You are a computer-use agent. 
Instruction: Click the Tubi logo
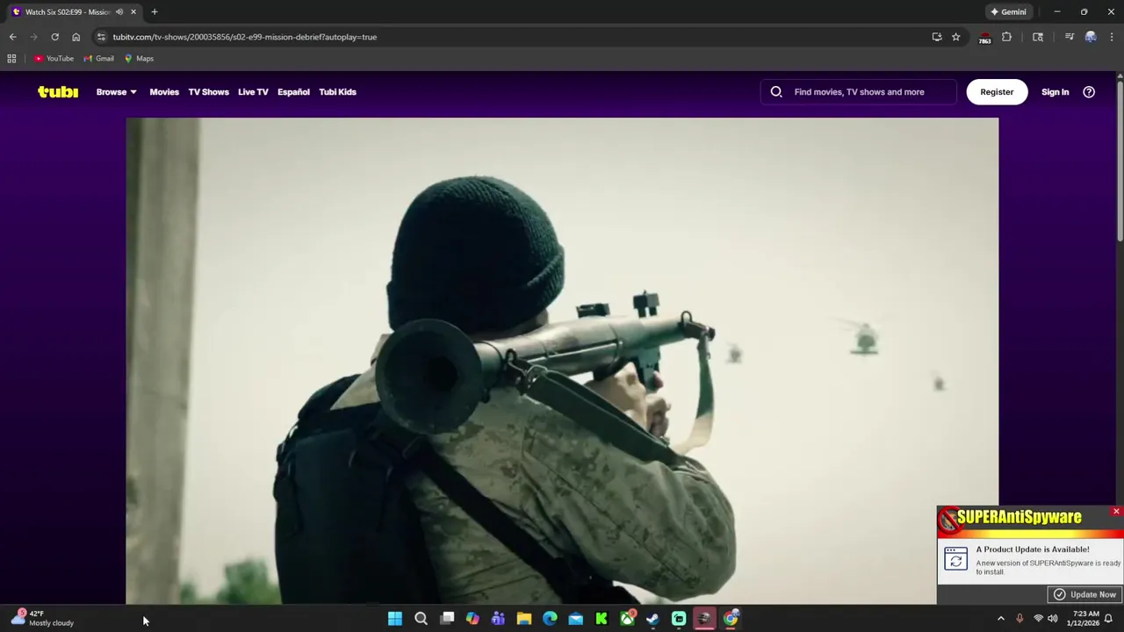(x=58, y=92)
